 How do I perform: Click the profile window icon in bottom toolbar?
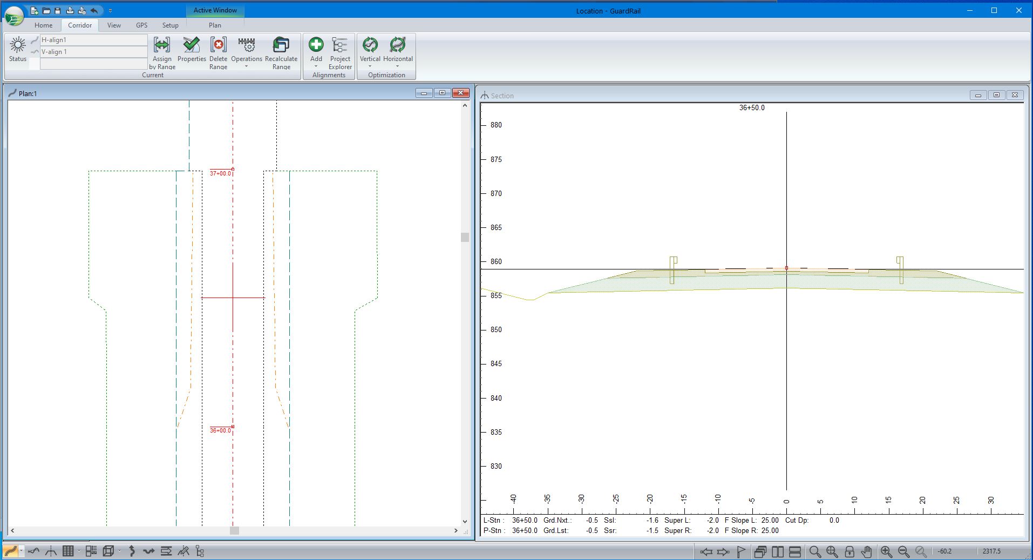34,551
